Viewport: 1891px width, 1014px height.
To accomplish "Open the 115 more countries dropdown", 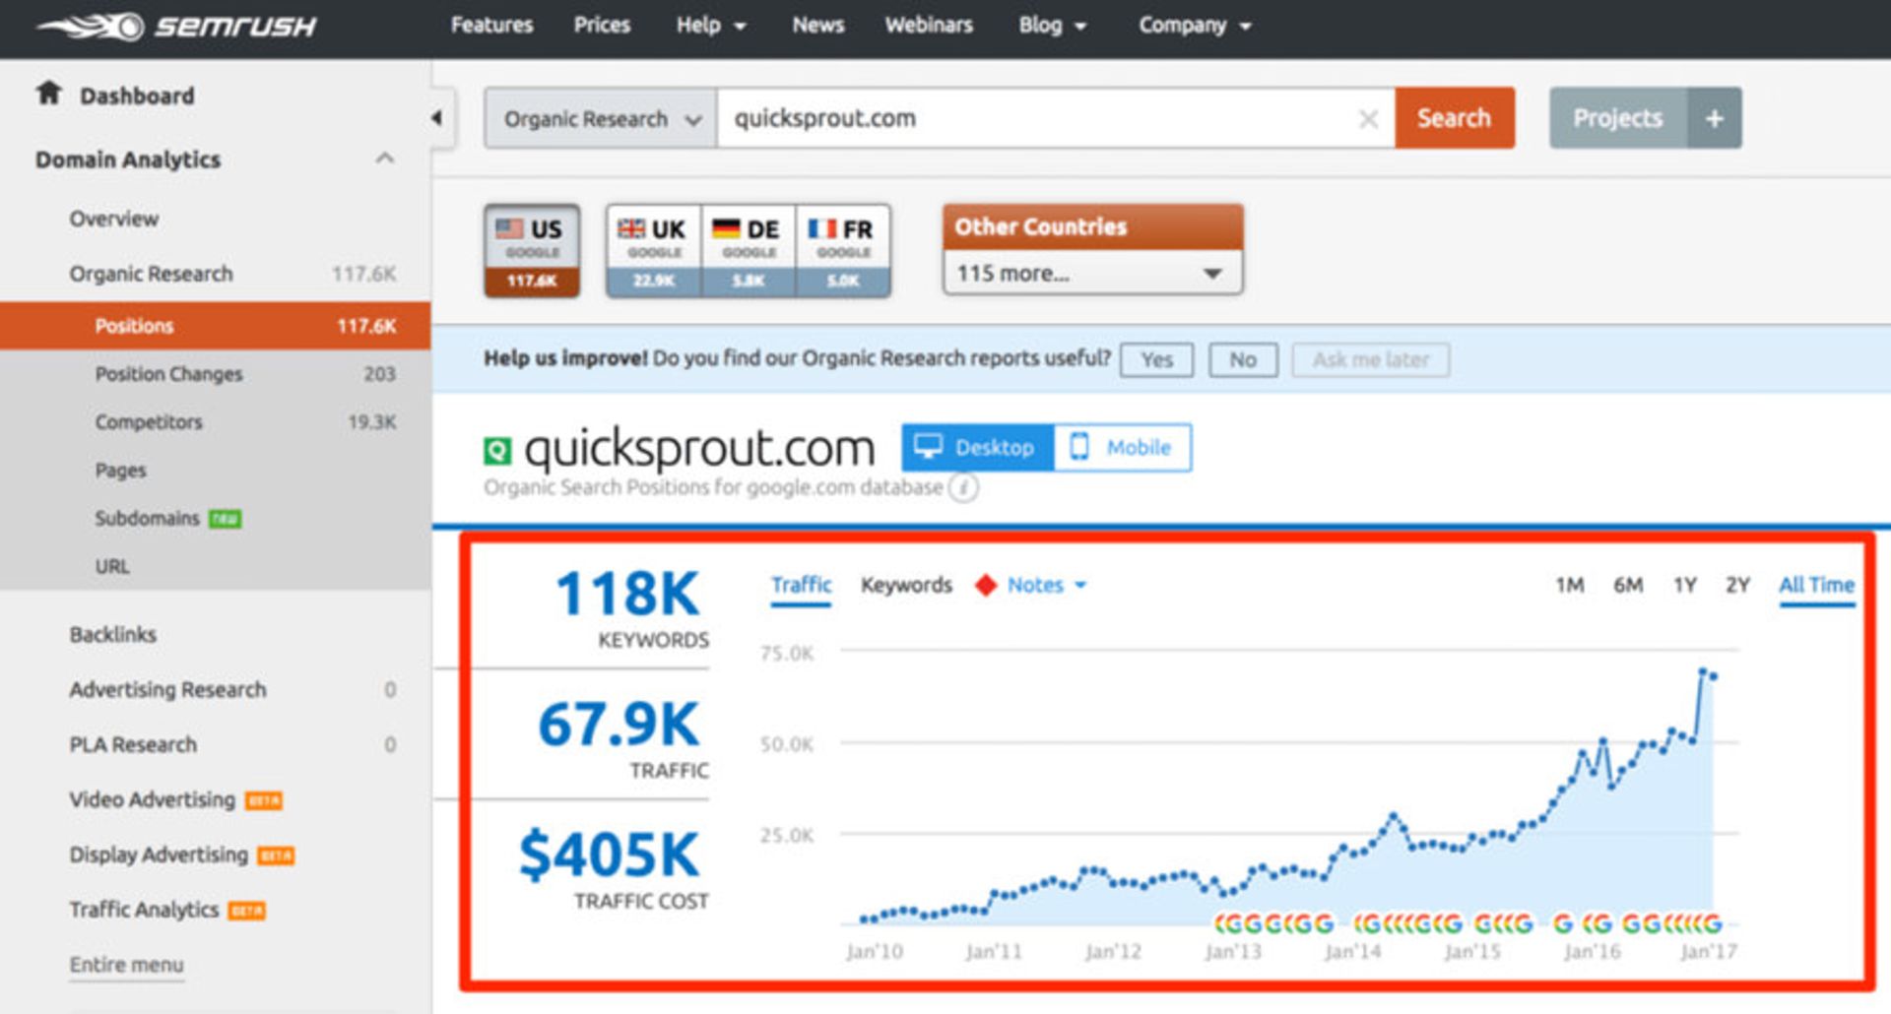I will click(x=1092, y=273).
